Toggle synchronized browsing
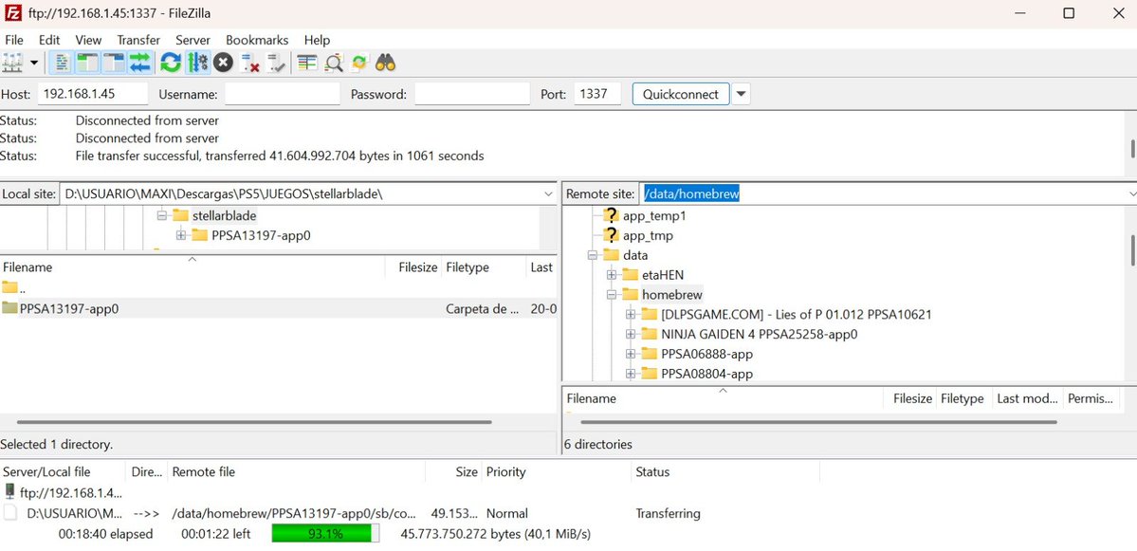Image resolution: width=1137 pixels, height=551 pixels. 359,64
